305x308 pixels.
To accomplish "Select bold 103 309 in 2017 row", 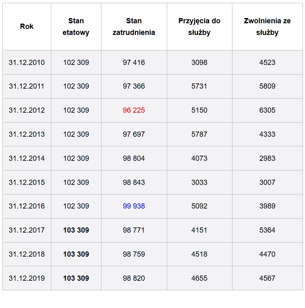I will coord(76,230).
